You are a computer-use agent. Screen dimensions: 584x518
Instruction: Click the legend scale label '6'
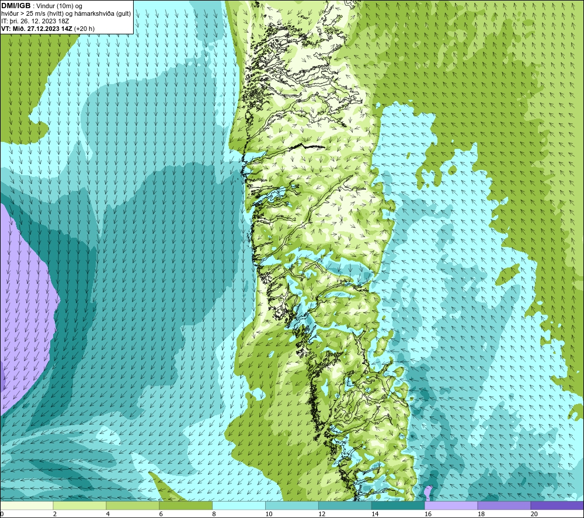click(161, 514)
